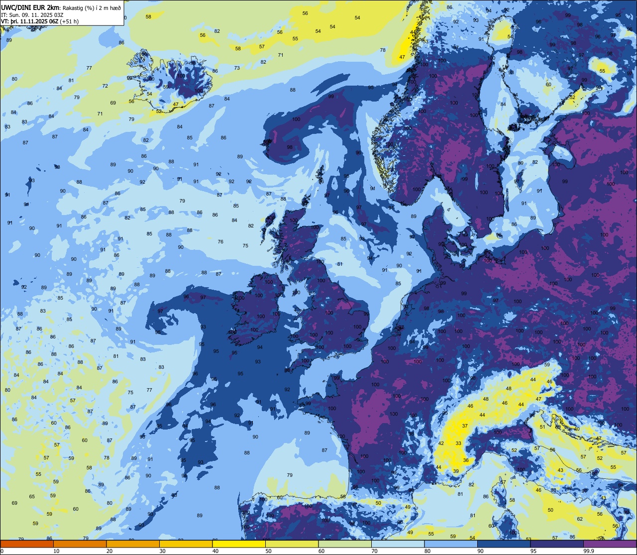Click the legend tick label '80'
This screenshot has height=555, width=637.
click(x=427, y=551)
